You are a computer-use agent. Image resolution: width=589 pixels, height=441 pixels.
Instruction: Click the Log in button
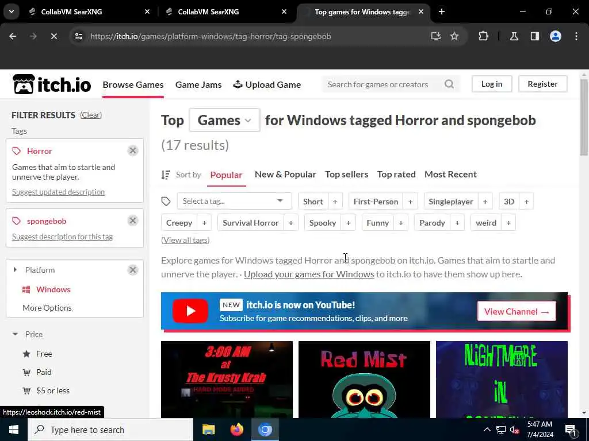(492, 84)
